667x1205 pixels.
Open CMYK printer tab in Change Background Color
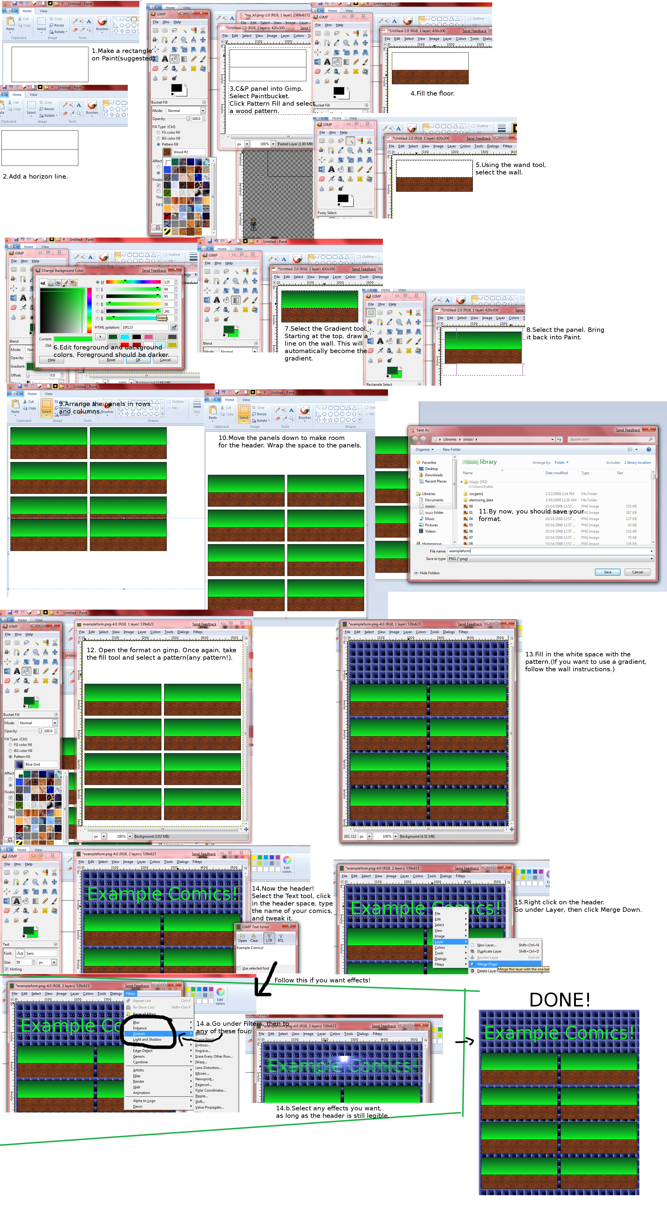pos(51,283)
